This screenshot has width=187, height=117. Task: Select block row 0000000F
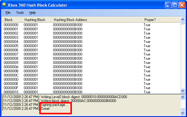tap(91, 88)
